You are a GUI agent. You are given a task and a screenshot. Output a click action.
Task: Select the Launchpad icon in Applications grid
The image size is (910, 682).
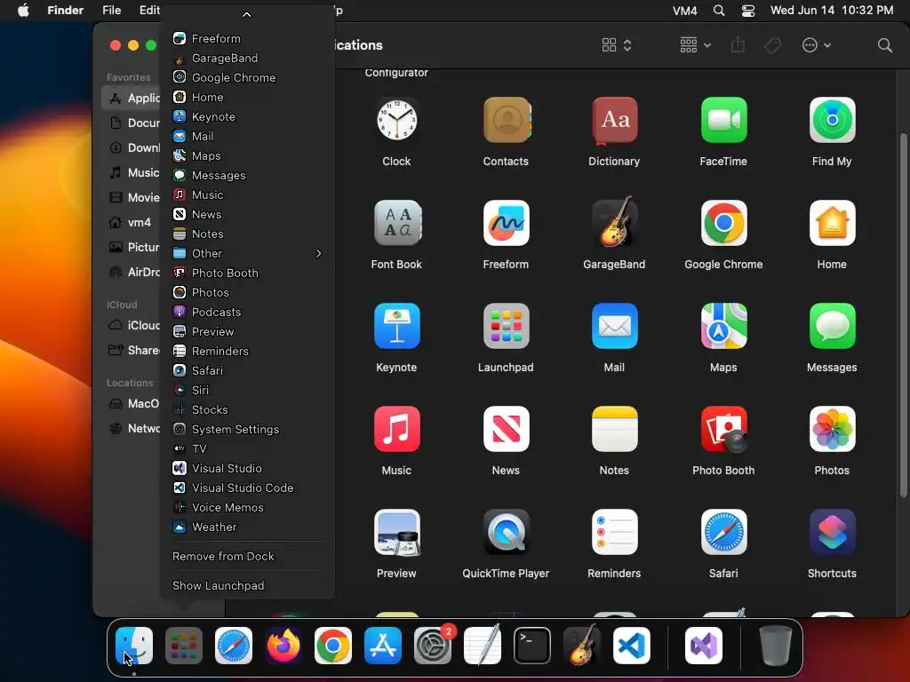click(506, 326)
